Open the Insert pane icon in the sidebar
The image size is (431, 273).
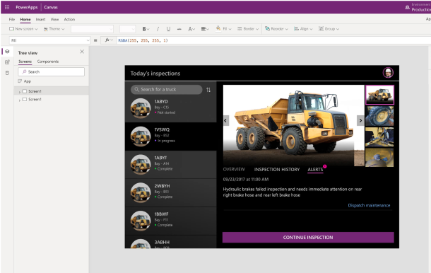coord(7,62)
